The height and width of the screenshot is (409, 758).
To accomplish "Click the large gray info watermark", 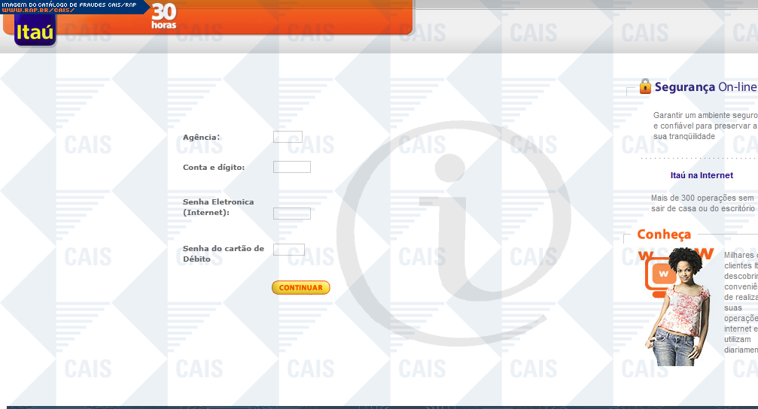I will coord(452,218).
